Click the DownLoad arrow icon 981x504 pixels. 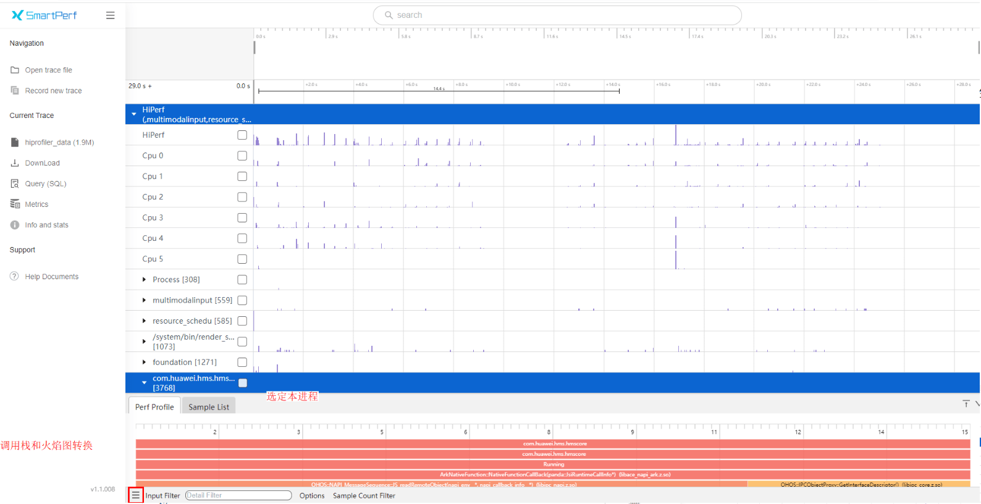tap(15, 163)
